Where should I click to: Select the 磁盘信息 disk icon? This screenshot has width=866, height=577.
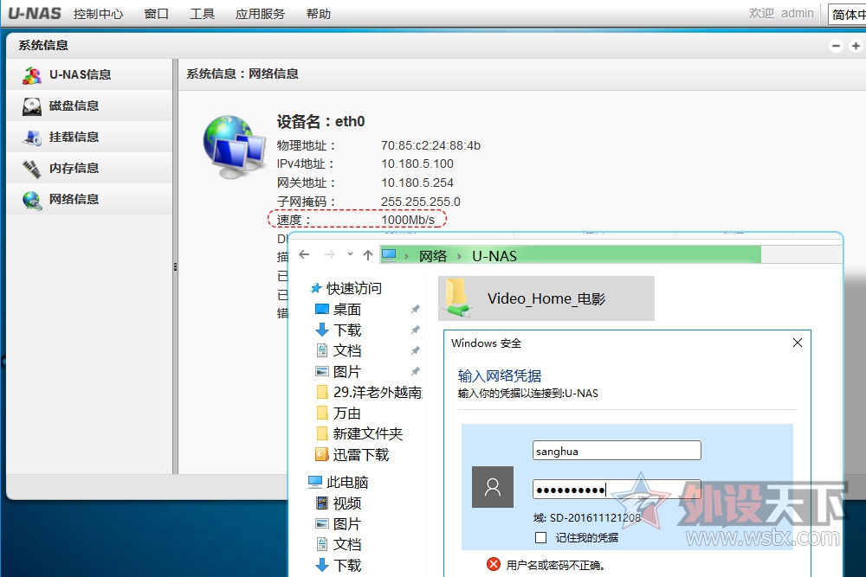(32, 106)
